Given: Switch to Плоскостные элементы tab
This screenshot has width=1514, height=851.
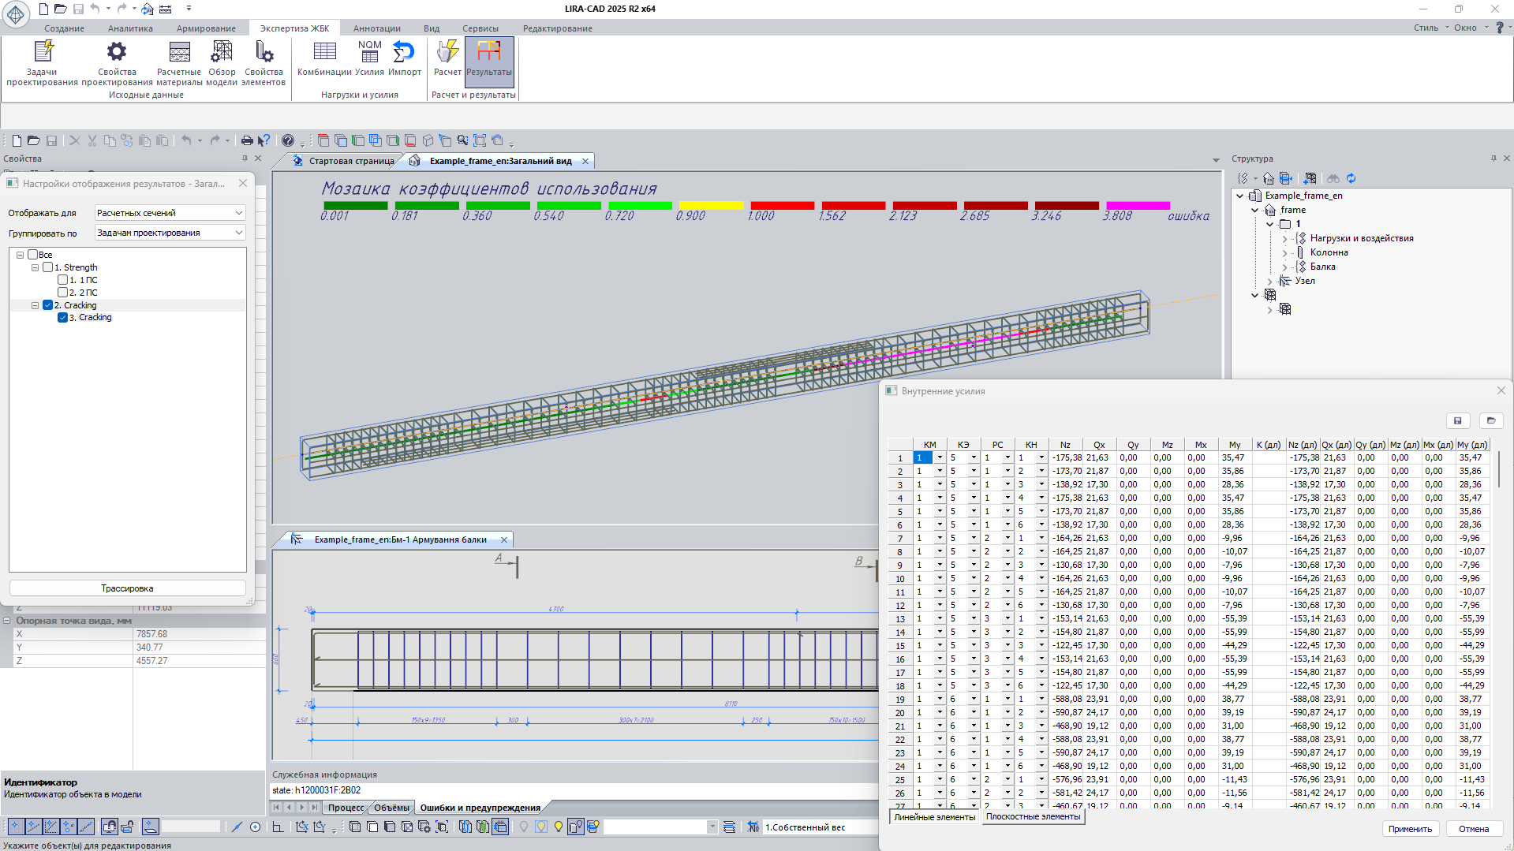Looking at the screenshot, I should pos(1033,817).
